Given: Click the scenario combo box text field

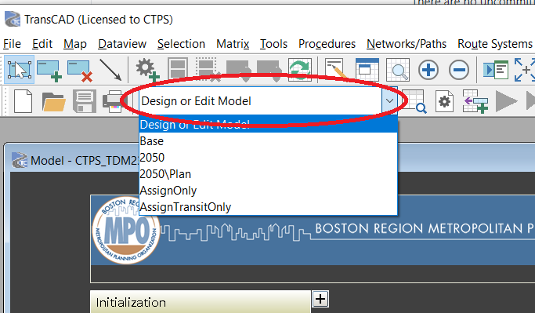Looking at the screenshot, I should [x=261, y=100].
